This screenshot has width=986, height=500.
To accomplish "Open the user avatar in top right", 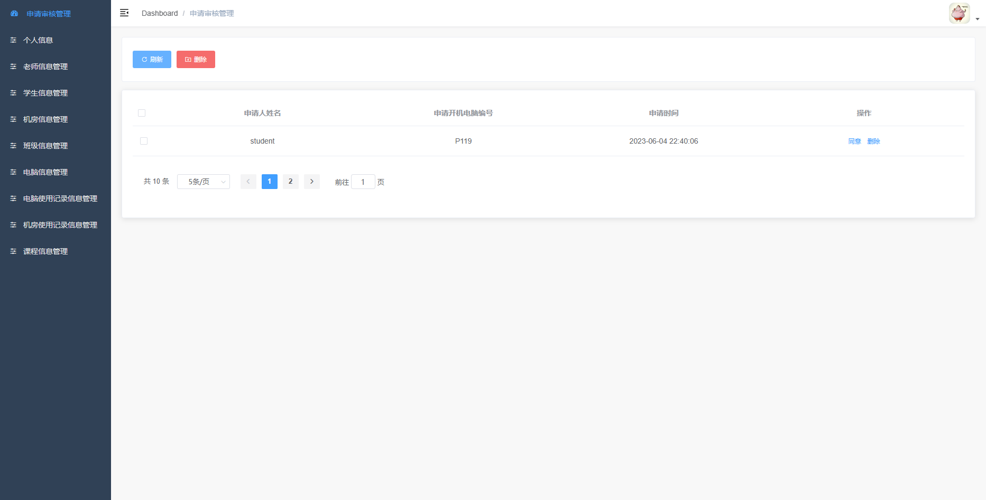I will point(959,13).
